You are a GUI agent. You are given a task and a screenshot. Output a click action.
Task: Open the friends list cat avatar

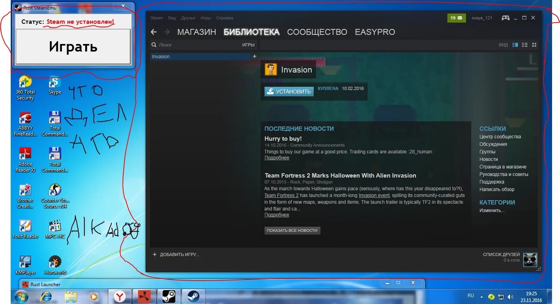(530, 260)
